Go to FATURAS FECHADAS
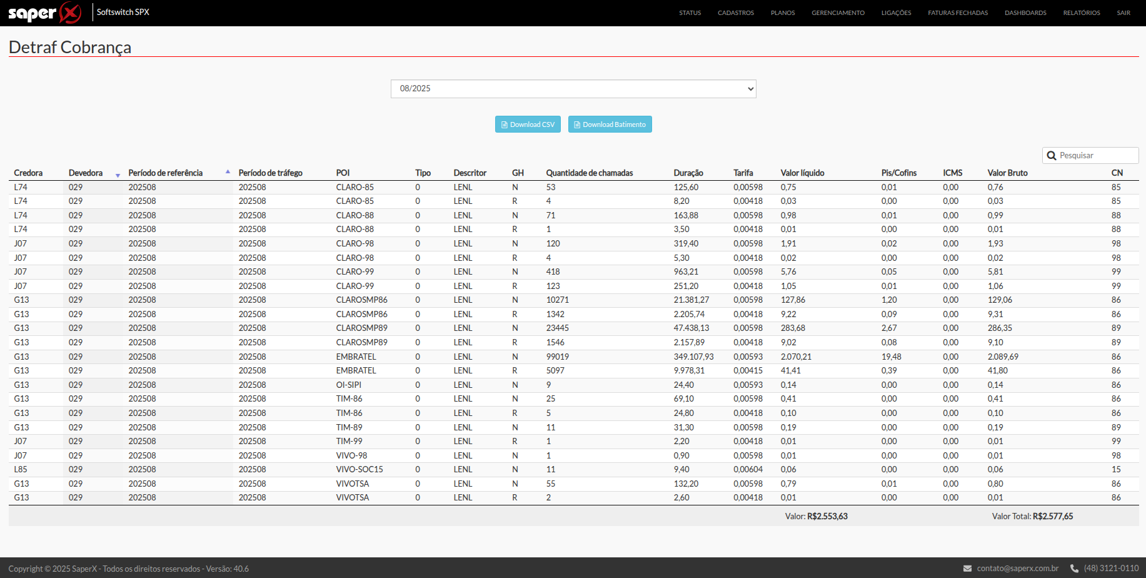Screen dimensions: 1146x578 (957, 13)
